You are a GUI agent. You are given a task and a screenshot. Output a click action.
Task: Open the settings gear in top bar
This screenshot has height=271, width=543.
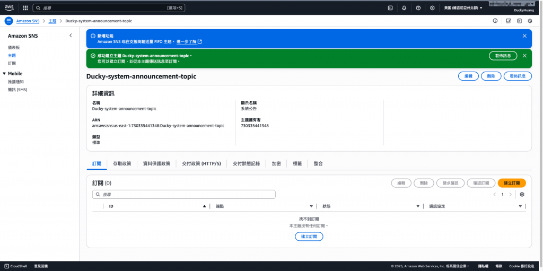432,8
